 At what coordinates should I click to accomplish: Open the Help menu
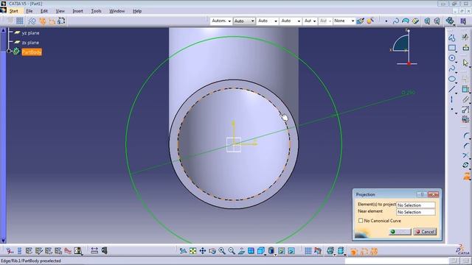(137, 11)
